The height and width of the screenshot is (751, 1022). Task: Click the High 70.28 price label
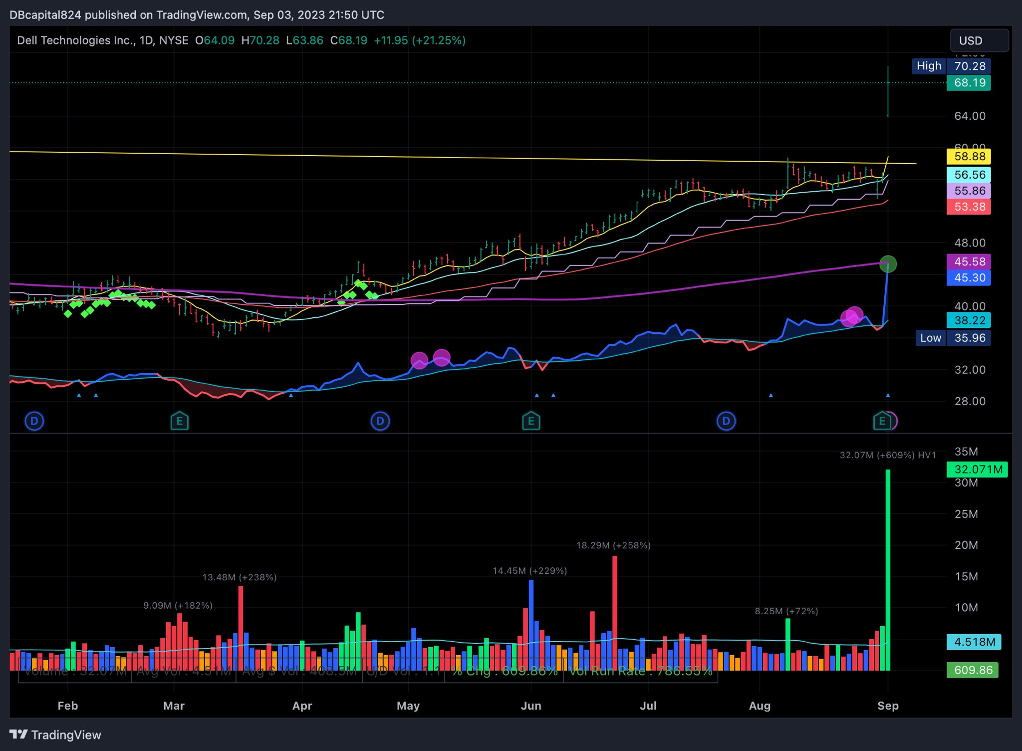pos(951,66)
